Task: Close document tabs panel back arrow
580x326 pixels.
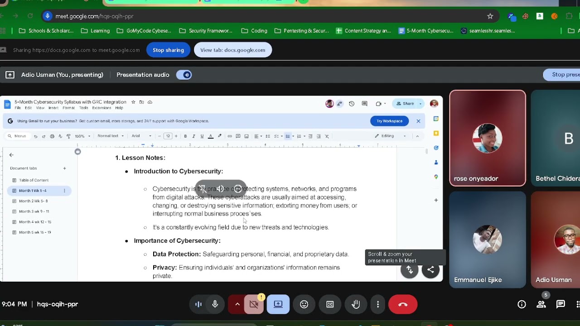Action: point(11,155)
